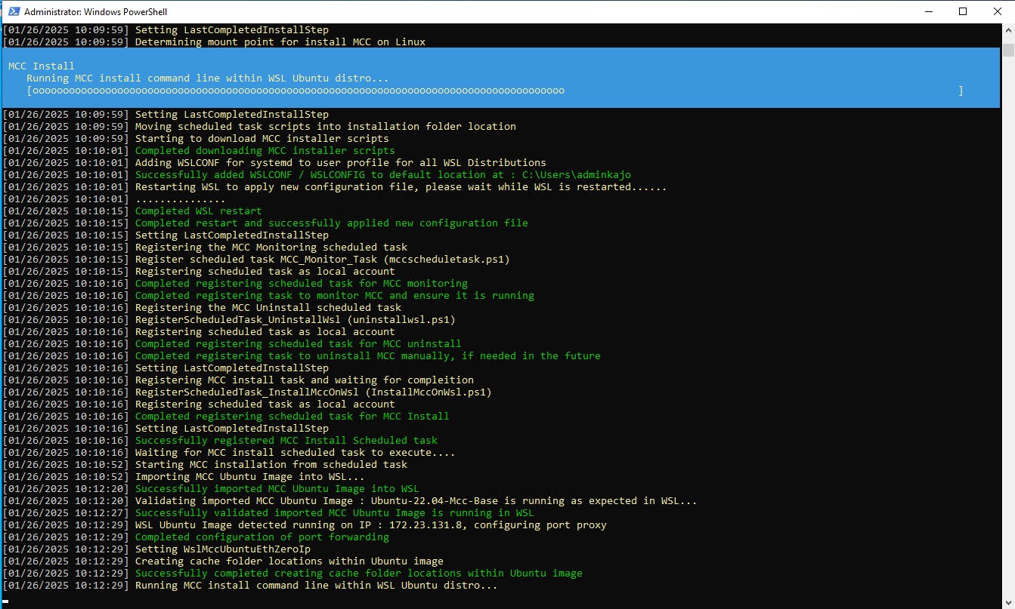1015x609 pixels.
Task: Click 'Registering the MCC Monitoring scheduled task' line
Action: [271, 248]
